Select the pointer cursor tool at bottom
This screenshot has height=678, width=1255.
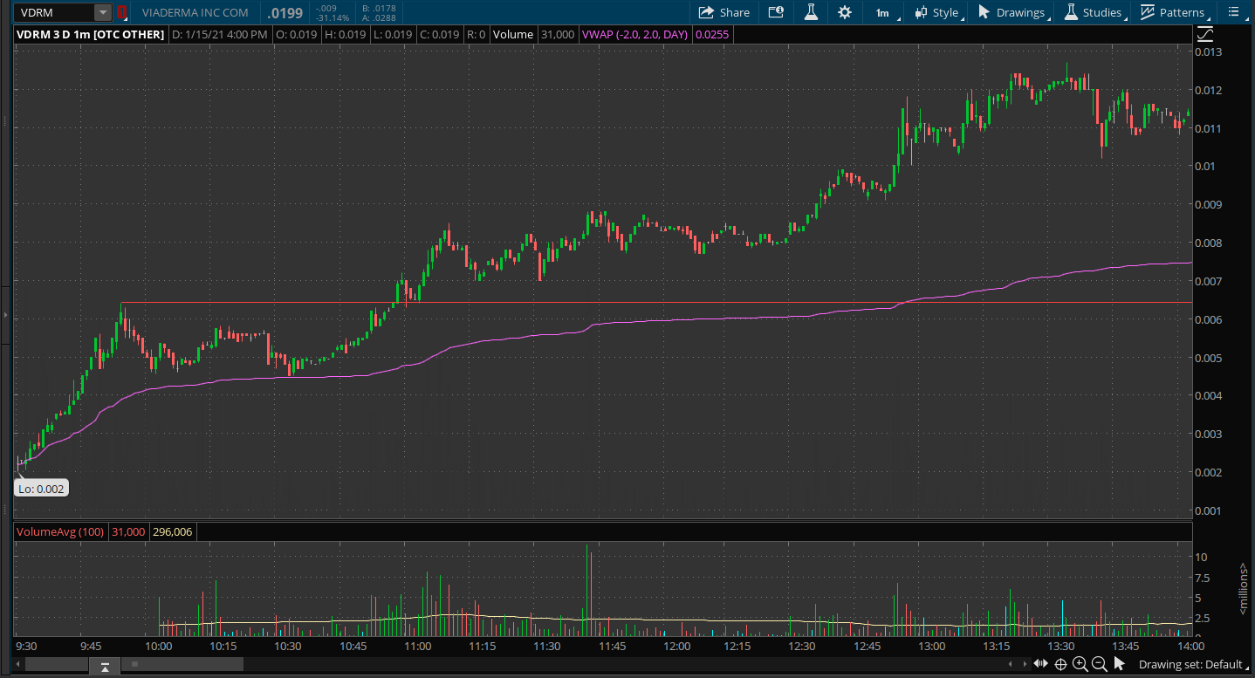click(x=1120, y=665)
